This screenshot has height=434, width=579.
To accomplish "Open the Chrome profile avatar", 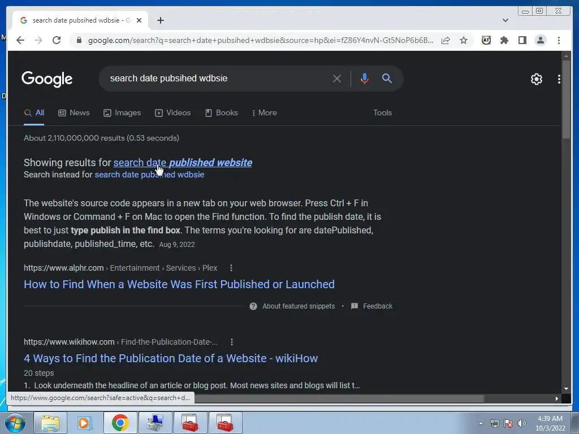I will pos(541,40).
